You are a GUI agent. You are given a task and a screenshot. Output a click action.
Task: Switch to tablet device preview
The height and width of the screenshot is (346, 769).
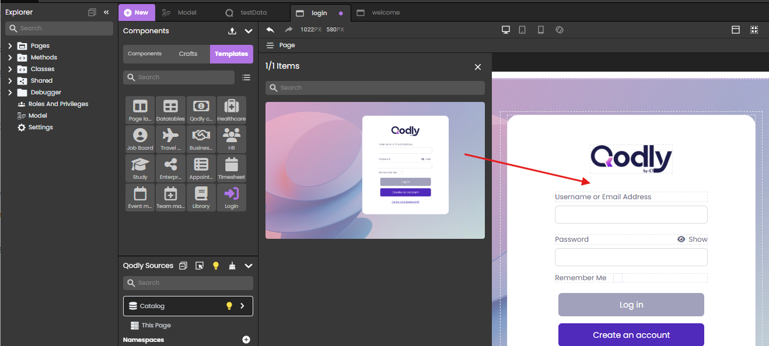pyautogui.click(x=522, y=30)
